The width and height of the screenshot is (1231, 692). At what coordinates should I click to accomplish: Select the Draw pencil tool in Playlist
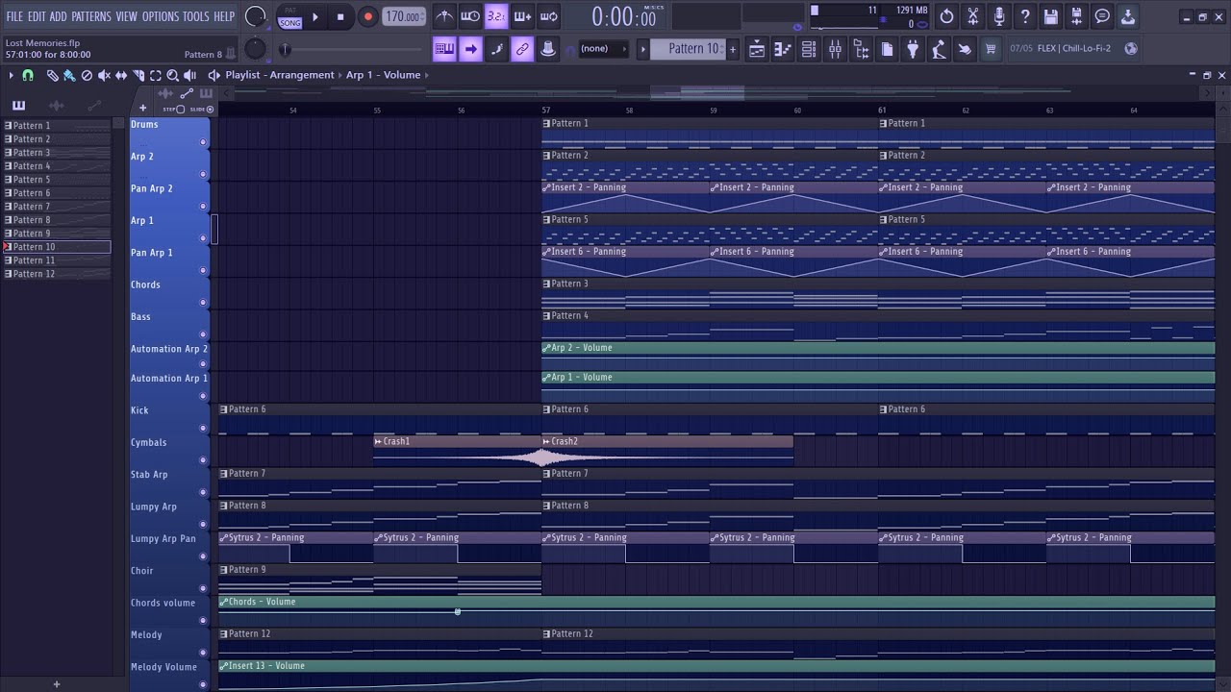[52, 75]
